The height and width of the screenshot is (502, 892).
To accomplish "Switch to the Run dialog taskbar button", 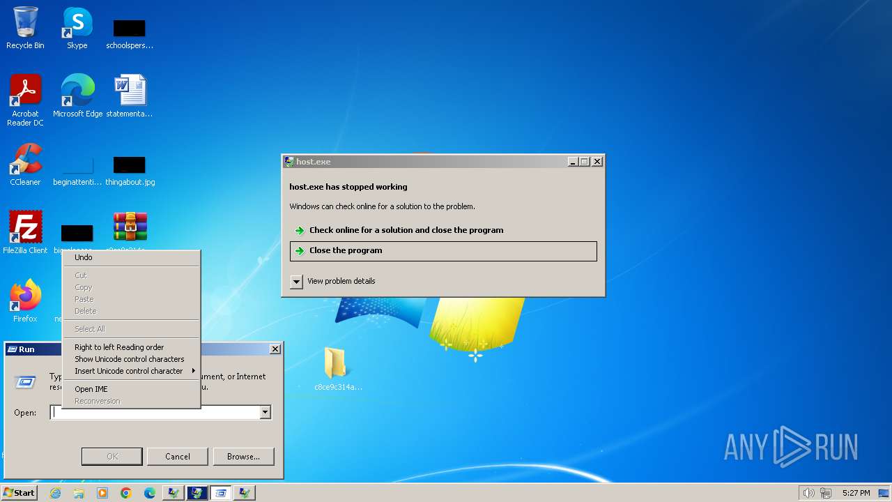I will [x=221, y=493].
